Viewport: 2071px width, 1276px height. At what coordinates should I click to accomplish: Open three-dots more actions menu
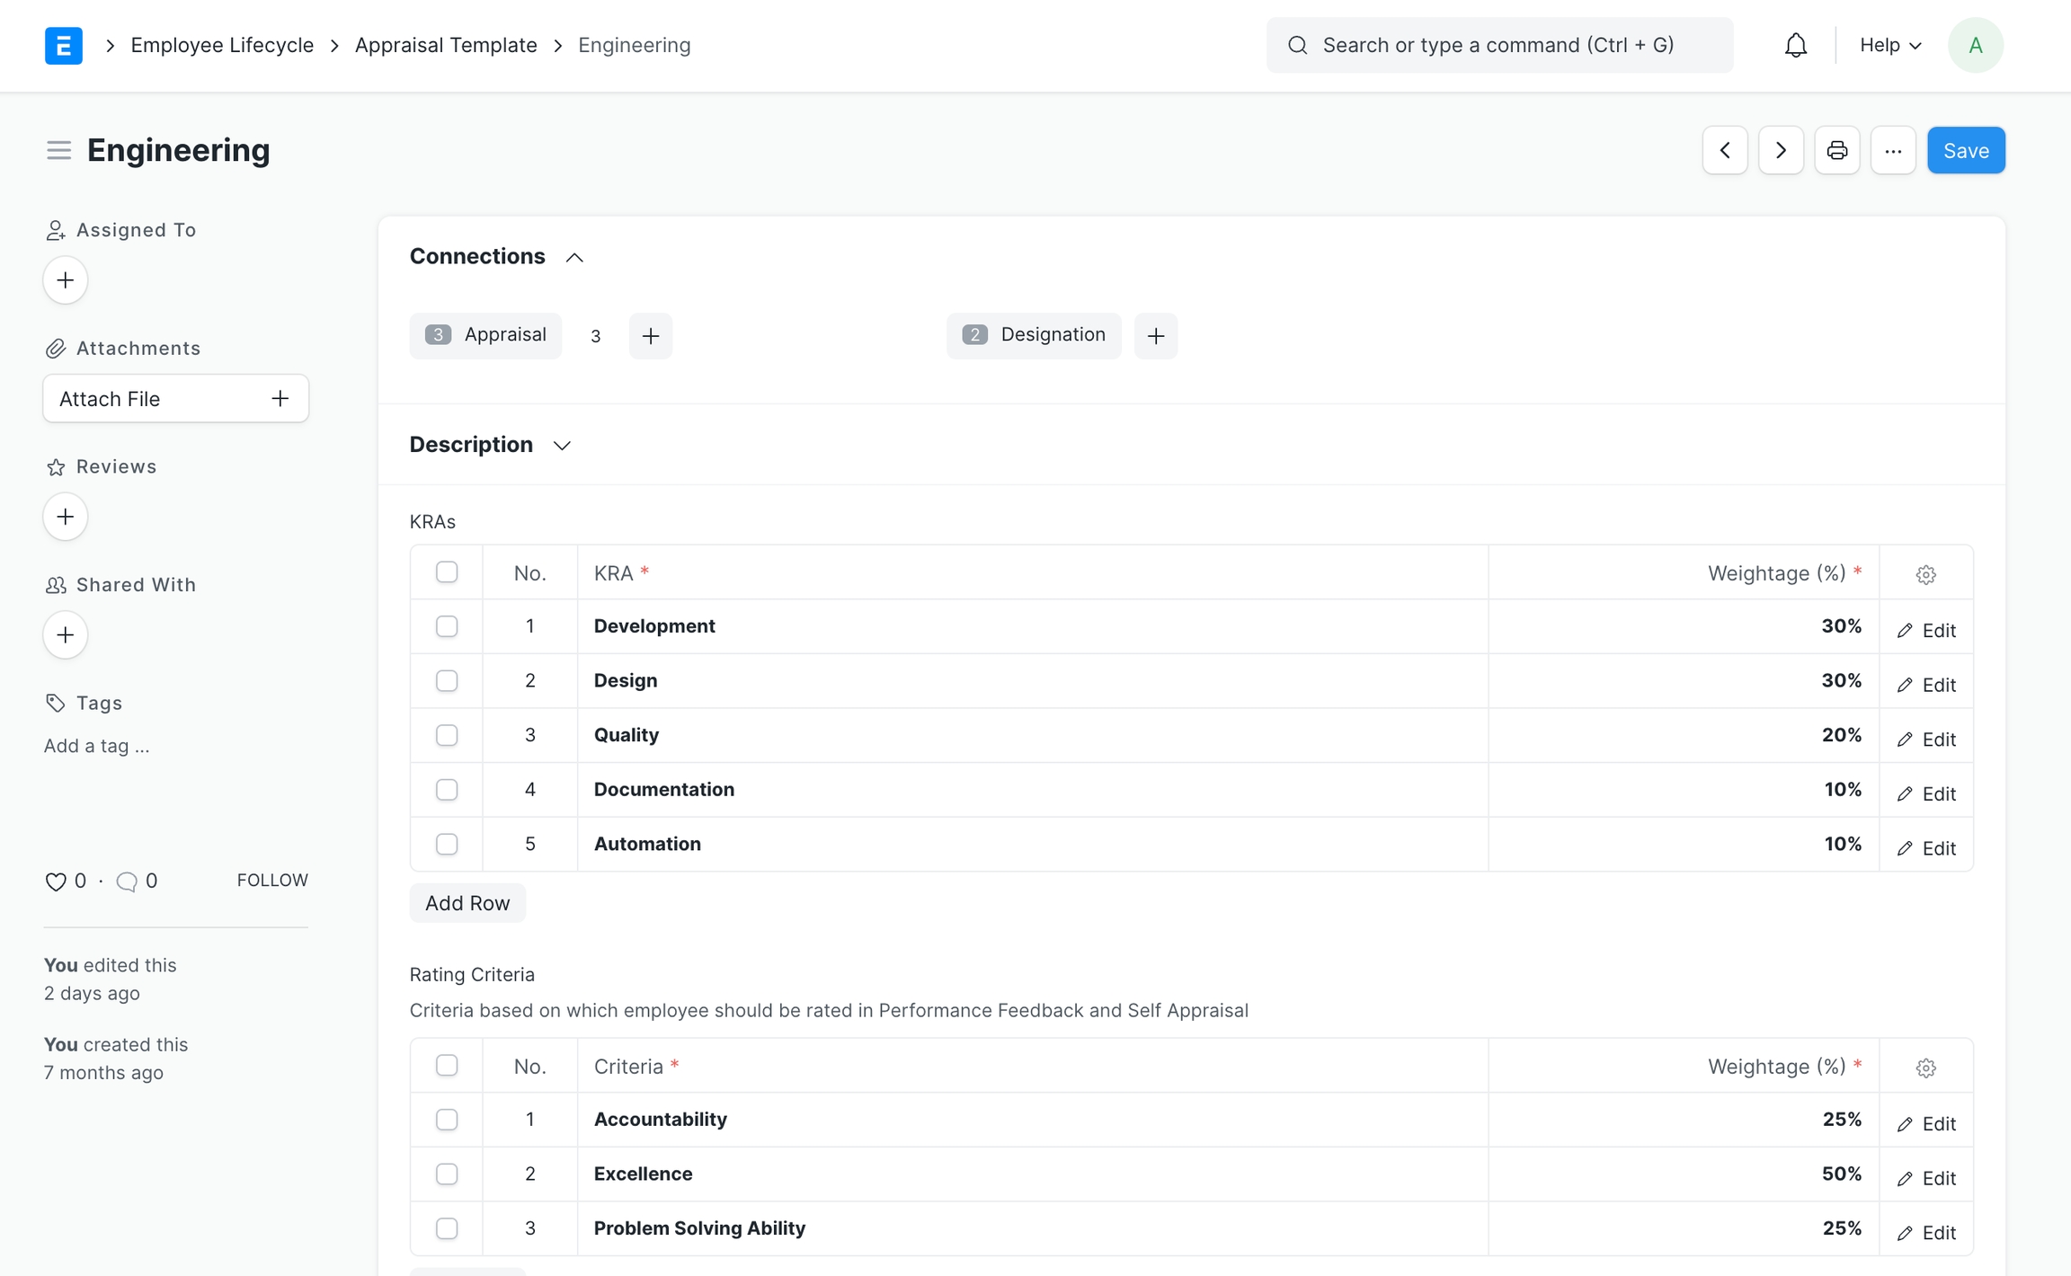coord(1892,150)
